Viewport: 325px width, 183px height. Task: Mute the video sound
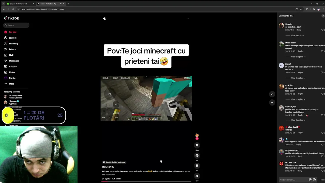coord(105,19)
